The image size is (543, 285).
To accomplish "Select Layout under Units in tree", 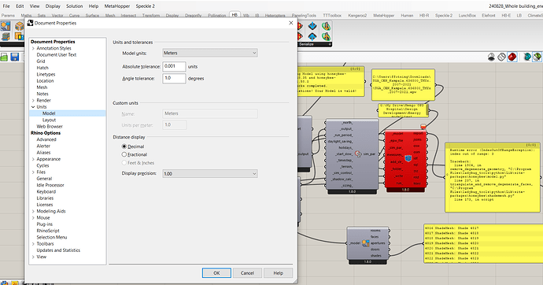I will (49, 120).
